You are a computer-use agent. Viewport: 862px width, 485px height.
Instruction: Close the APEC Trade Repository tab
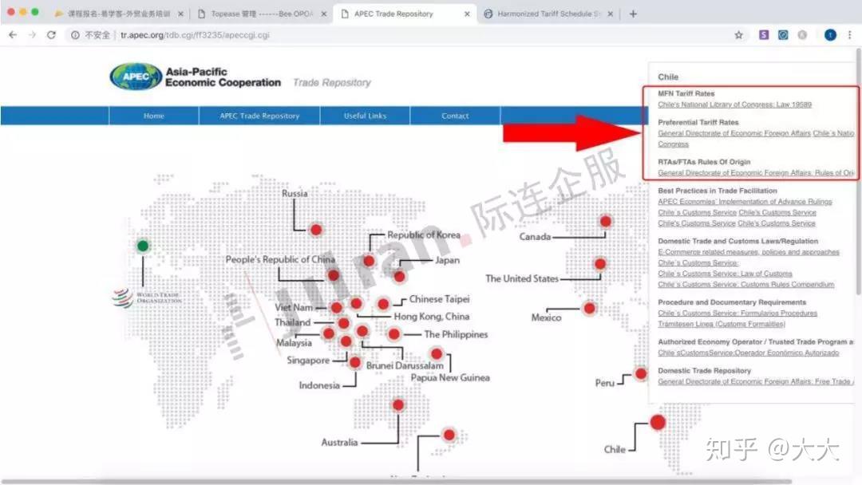coord(467,14)
